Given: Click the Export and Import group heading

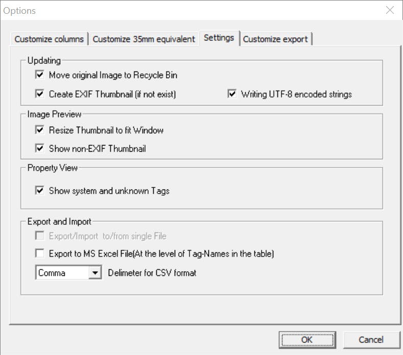Looking at the screenshot, I should pos(60,222).
